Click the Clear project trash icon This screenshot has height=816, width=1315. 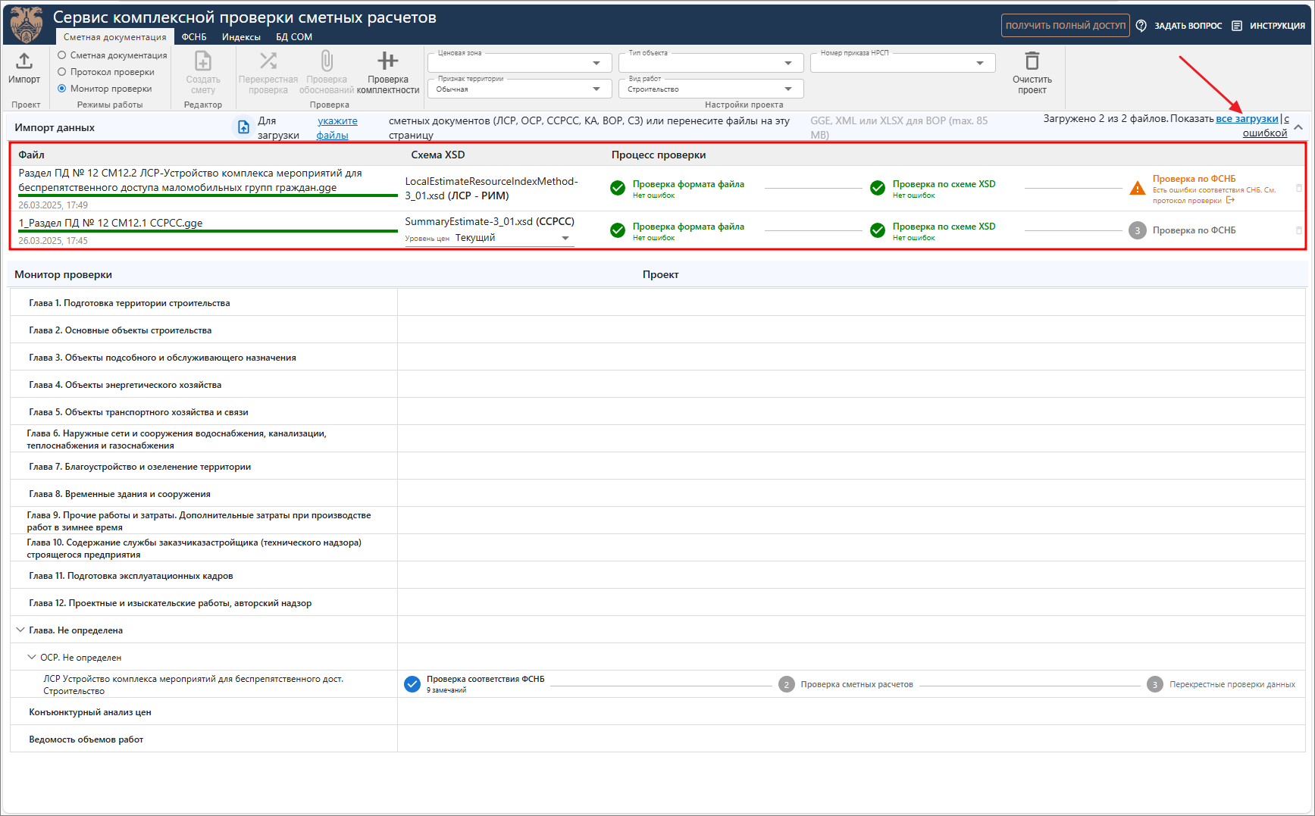pos(1032,61)
